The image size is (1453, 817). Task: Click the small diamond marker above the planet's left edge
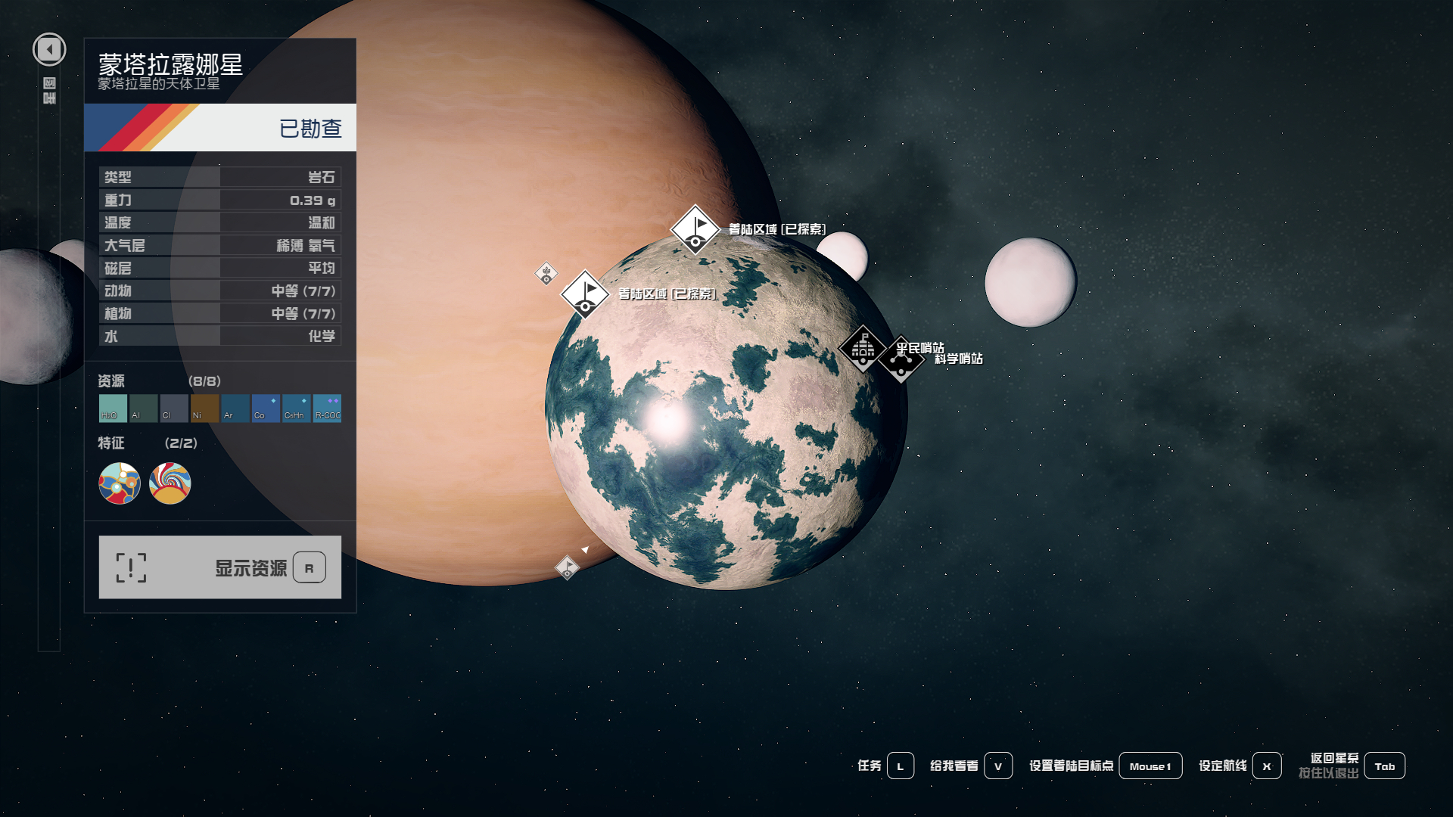(546, 273)
